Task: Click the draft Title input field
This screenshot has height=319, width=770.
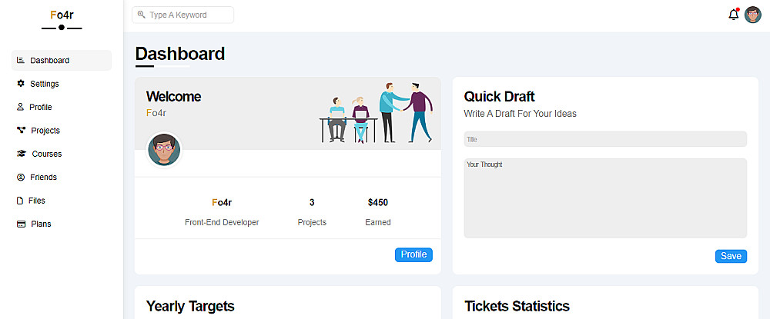Action: click(x=605, y=139)
